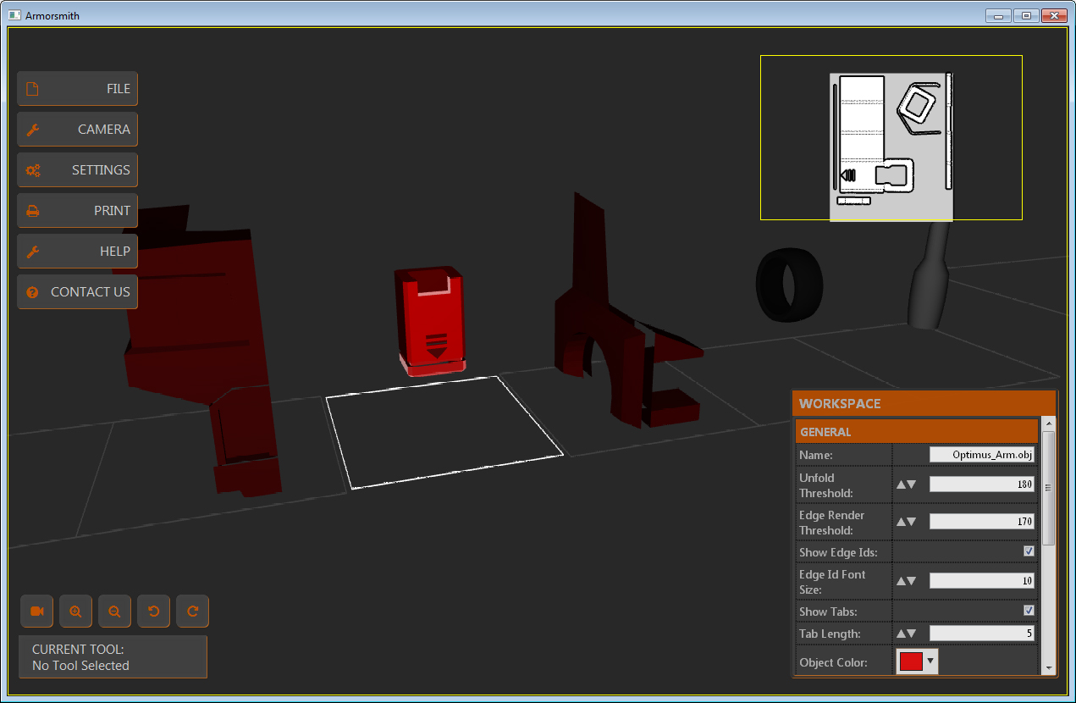Screen dimensions: 1076x703
Task: Close the Armorsmith window
Action: coord(1054,15)
